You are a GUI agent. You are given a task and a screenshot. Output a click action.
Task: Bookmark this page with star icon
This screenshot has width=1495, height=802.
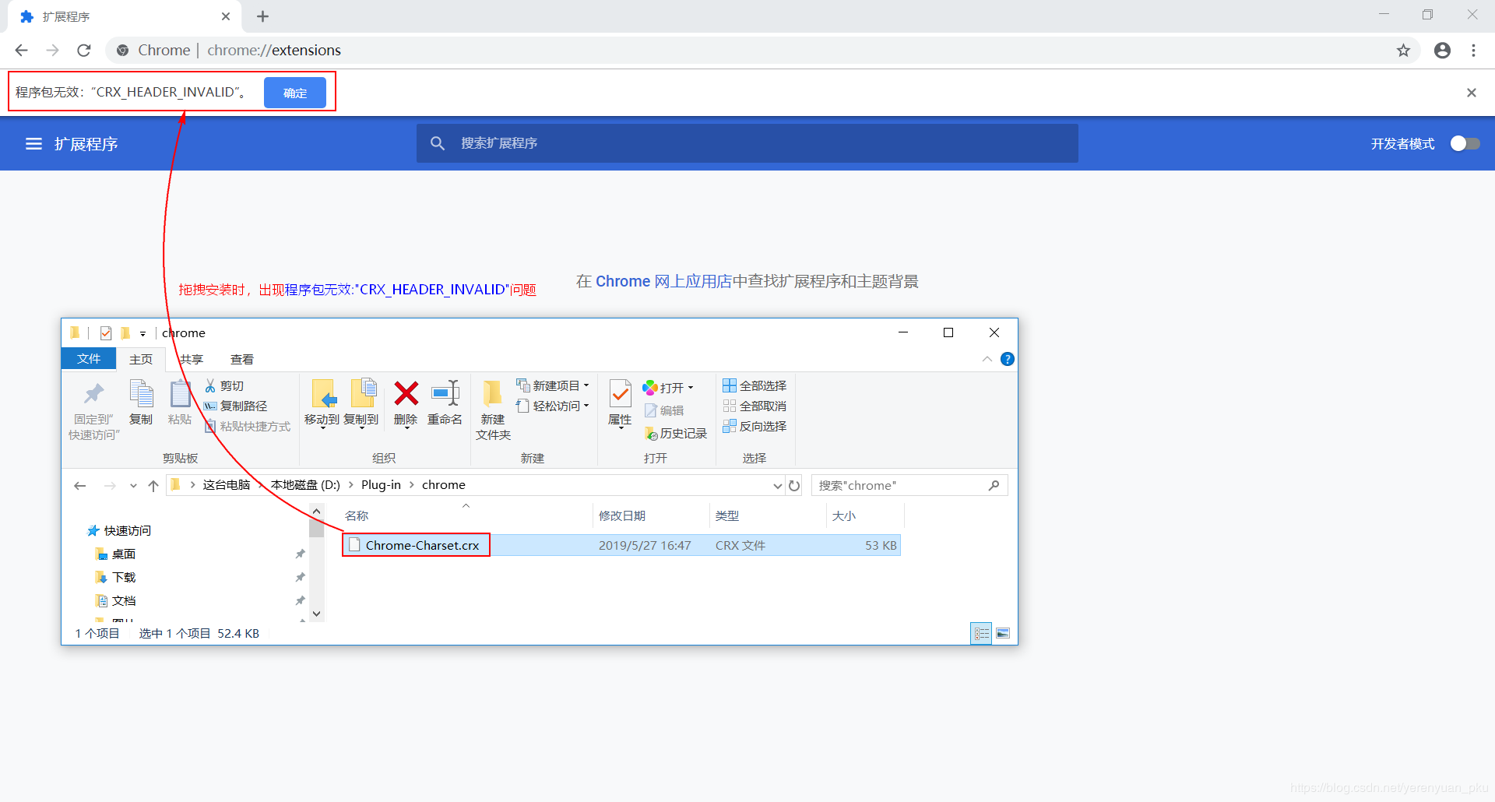[x=1403, y=51]
